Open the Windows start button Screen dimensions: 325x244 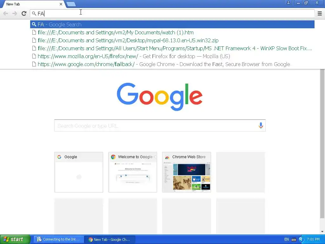(x=15, y=239)
